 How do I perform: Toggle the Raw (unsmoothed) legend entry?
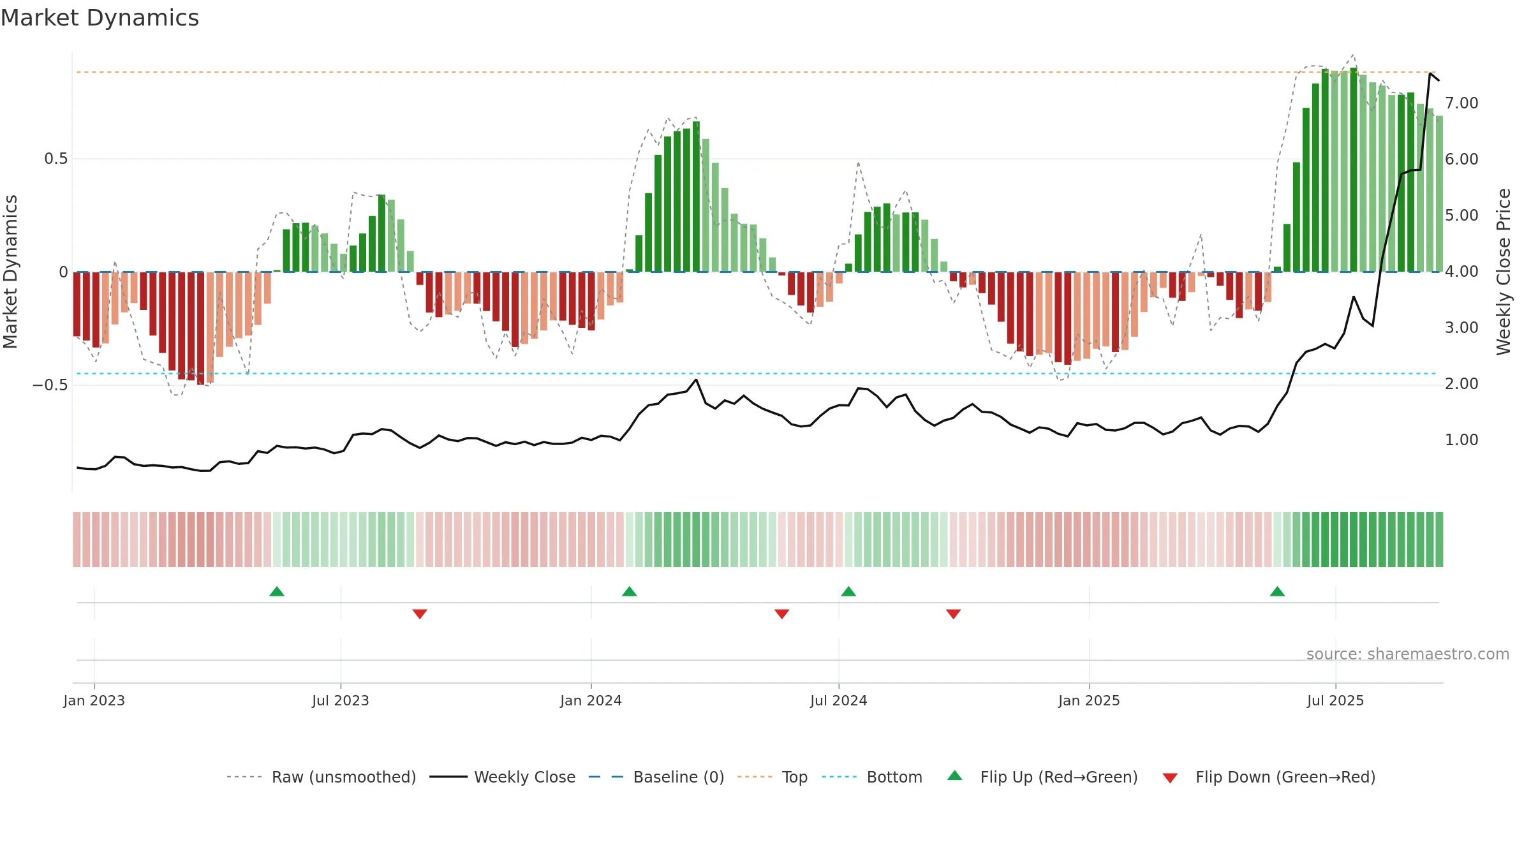pyautogui.click(x=322, y=777)
